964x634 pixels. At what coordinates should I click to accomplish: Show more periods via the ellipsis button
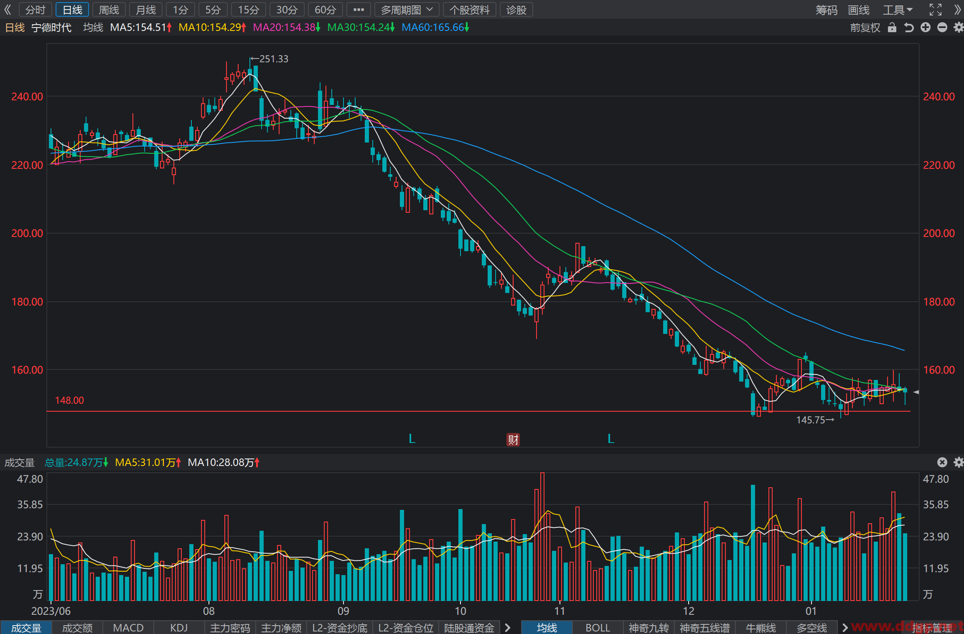tap(359, 10)
